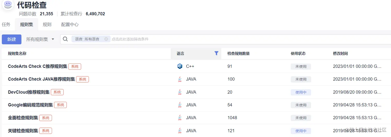Click Java icon in 全面检查规则集 row
391x137 pixels.
coord(180,118)
